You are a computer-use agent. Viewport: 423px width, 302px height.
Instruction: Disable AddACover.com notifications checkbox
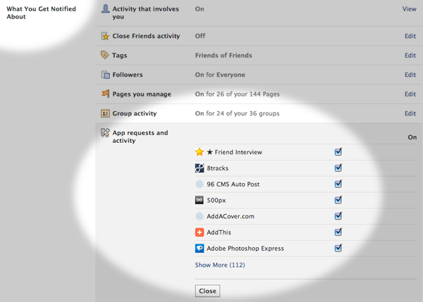point(338,216)
